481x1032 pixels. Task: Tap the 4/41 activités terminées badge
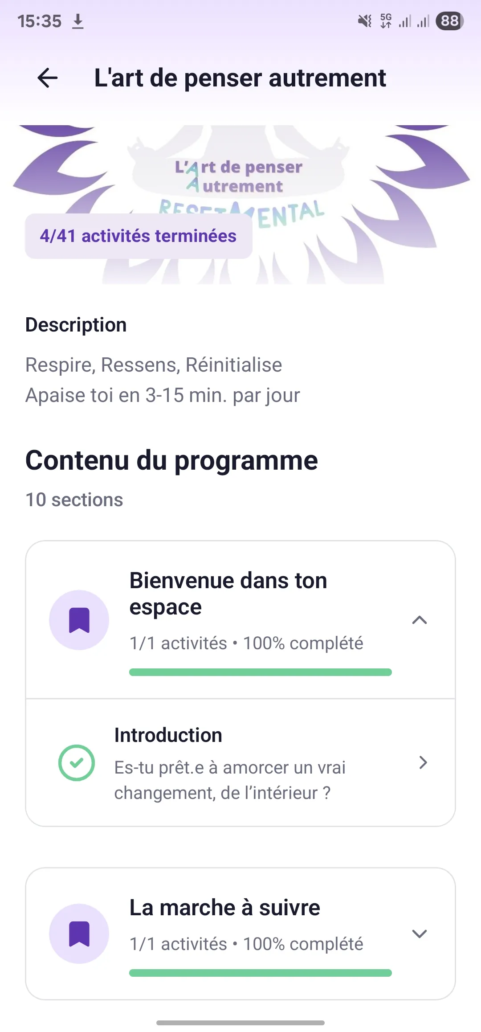coord(139,236)
